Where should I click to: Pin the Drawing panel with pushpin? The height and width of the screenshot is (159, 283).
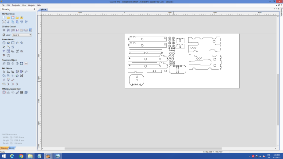34,9
